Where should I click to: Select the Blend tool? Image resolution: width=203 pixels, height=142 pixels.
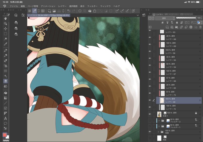(5, 86)
